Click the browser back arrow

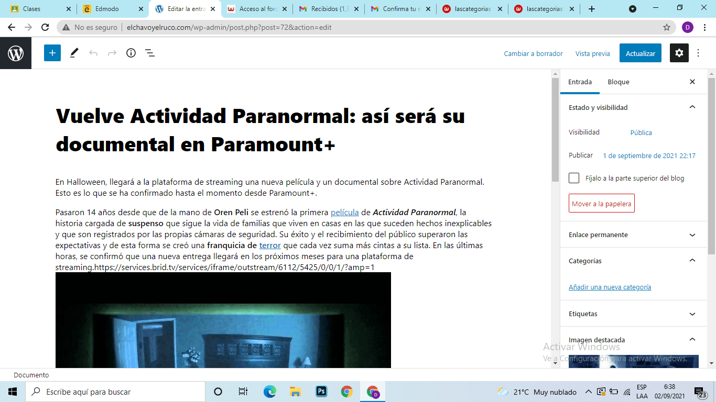(x=12, y=27)
